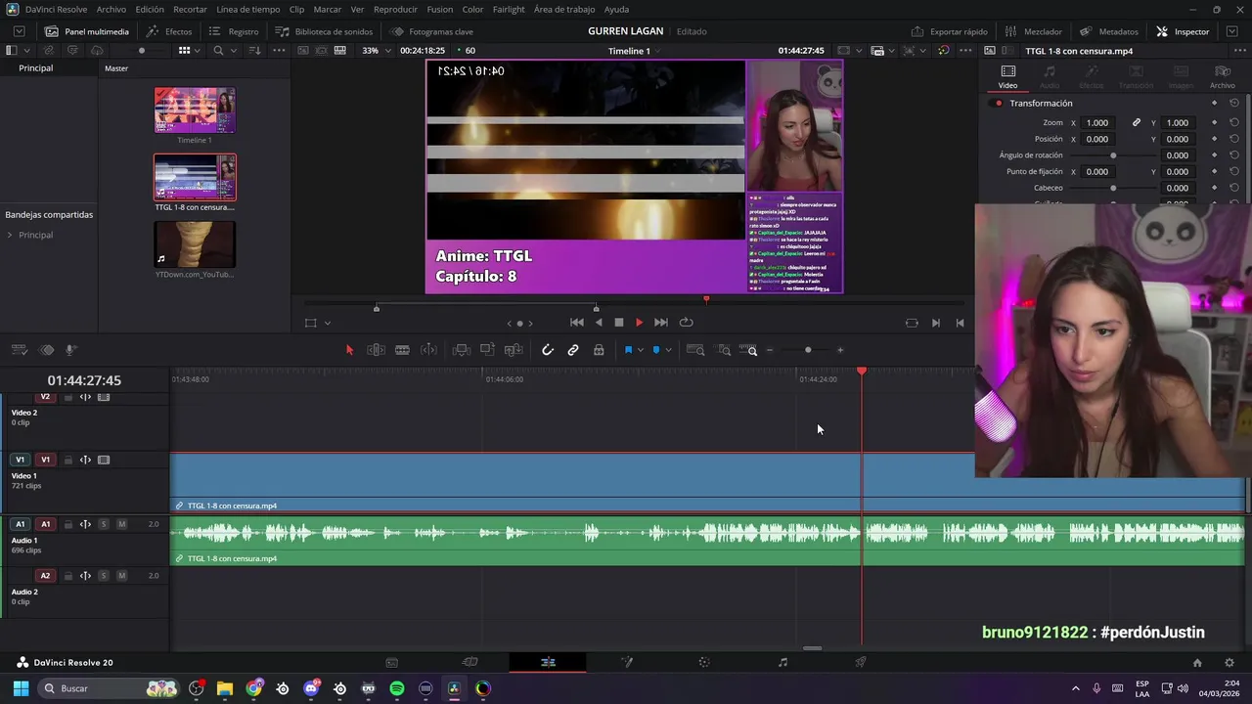1252x704 pixels.
Task: Open the Deliver page rocket icon
Action: coord(861,662)
